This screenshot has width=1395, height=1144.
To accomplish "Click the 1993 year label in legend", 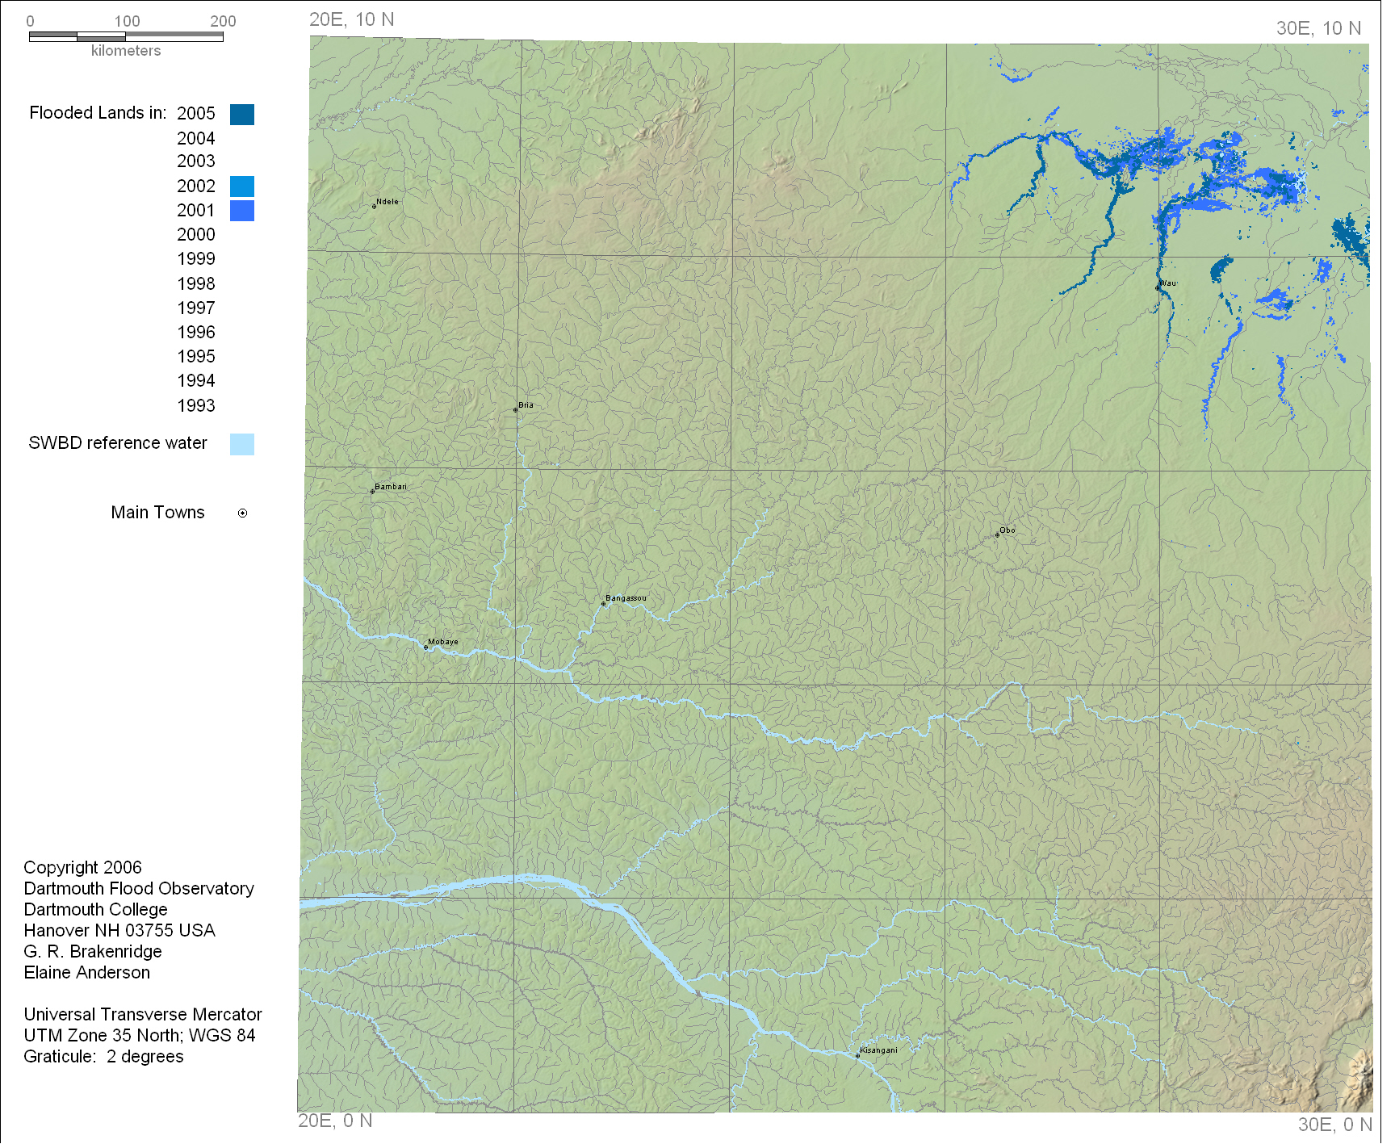I will coord(196,406).
